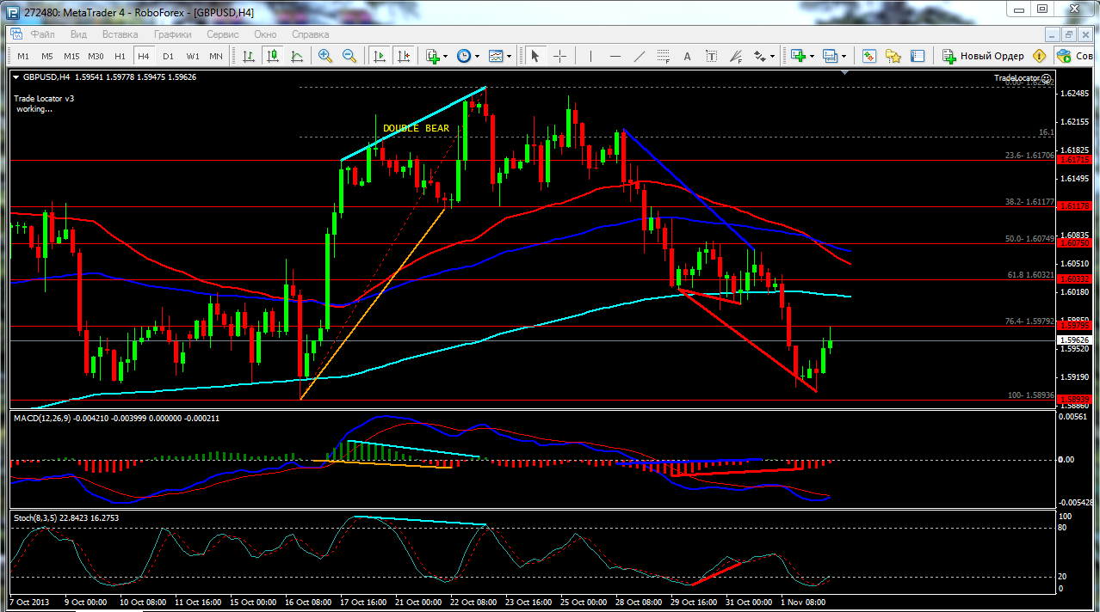Image resolution: width=1100 pixels, height=612 pixels.
Task: Zoom in on the chart
Action: (325, 56)
